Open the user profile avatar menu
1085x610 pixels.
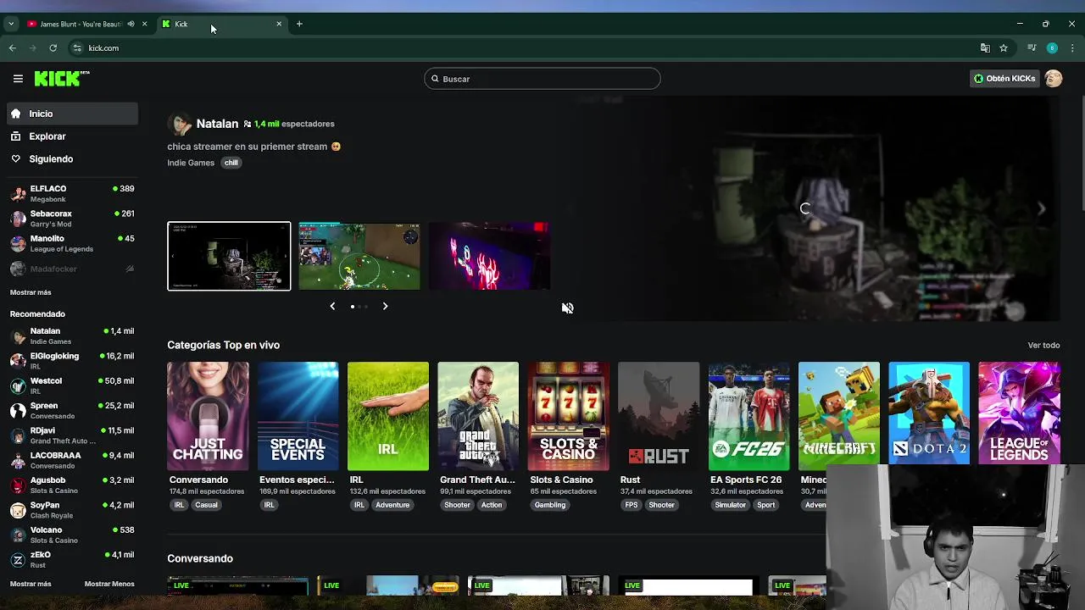1054,79
